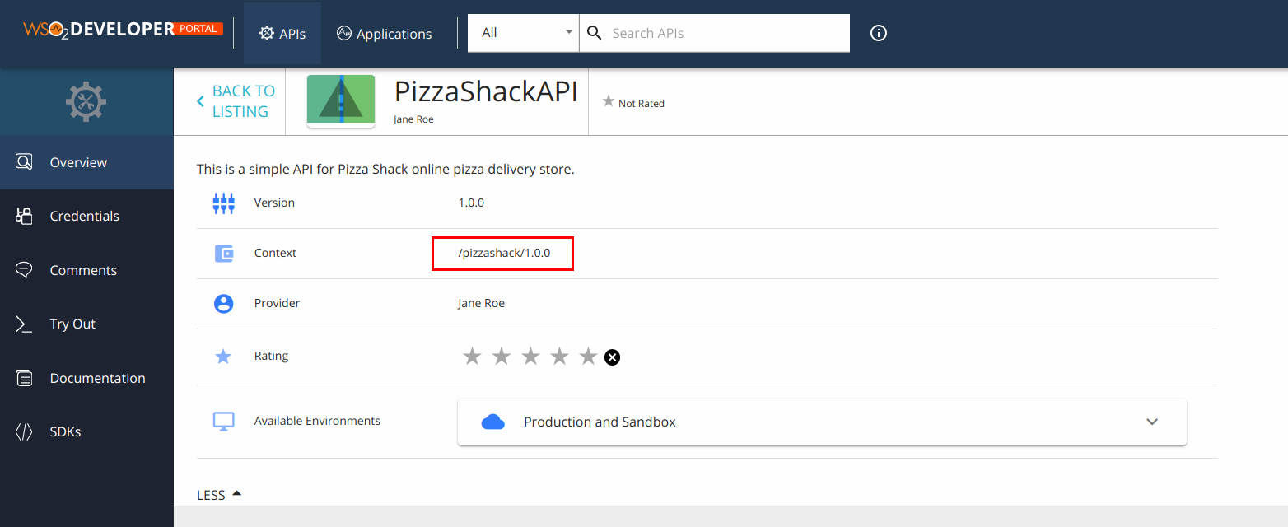The width and height of the screenshot is (1288, 527).
Task: Click the WSO2 Developer Portal logo
Action: (123, 30)
